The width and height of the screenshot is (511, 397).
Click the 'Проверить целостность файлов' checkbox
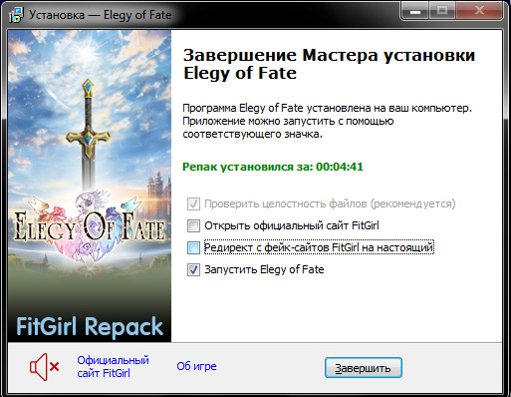coord(193,203)
